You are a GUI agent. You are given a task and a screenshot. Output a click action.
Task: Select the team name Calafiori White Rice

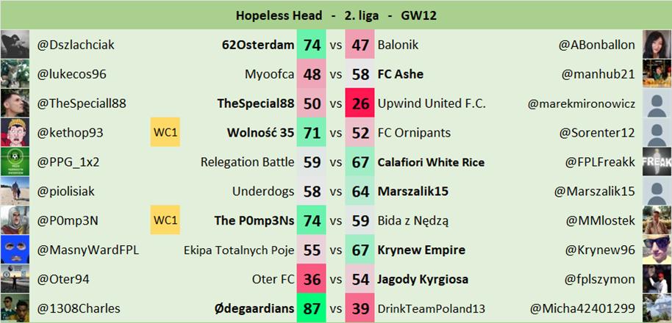[431, 162]
